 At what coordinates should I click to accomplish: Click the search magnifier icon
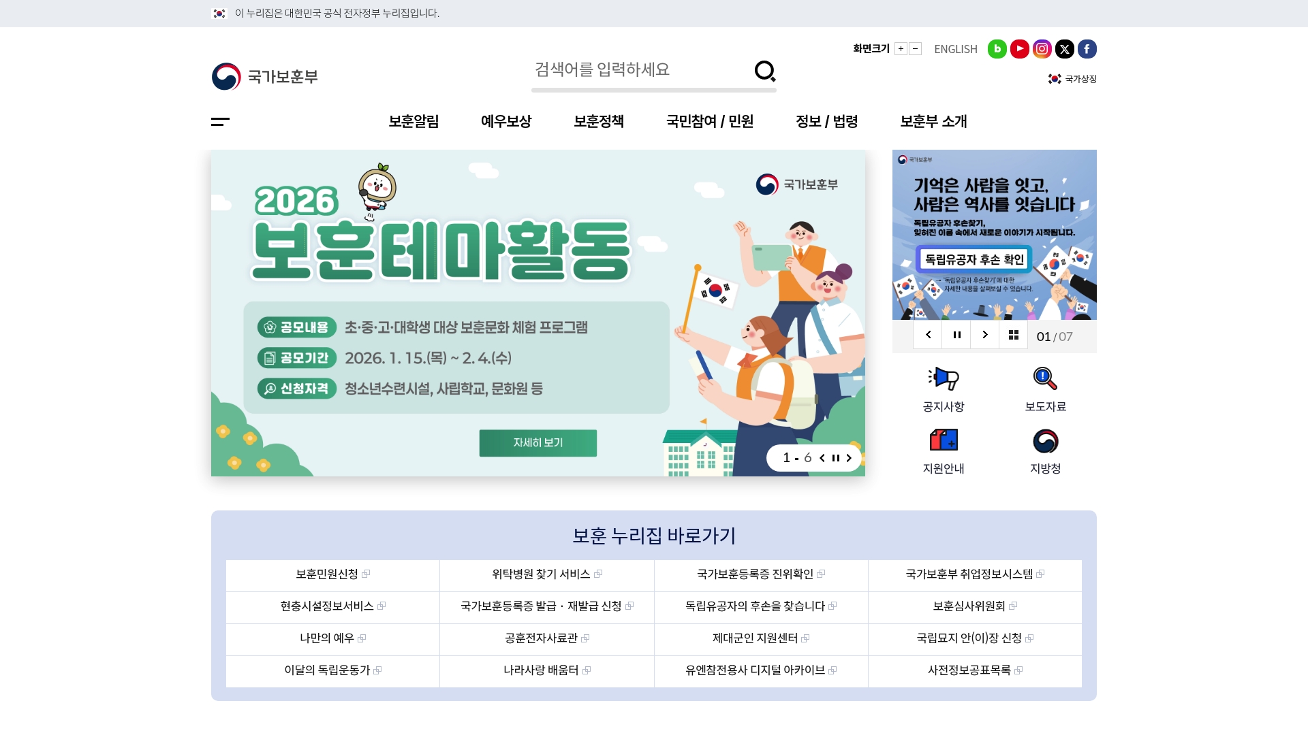click(766, 71)
